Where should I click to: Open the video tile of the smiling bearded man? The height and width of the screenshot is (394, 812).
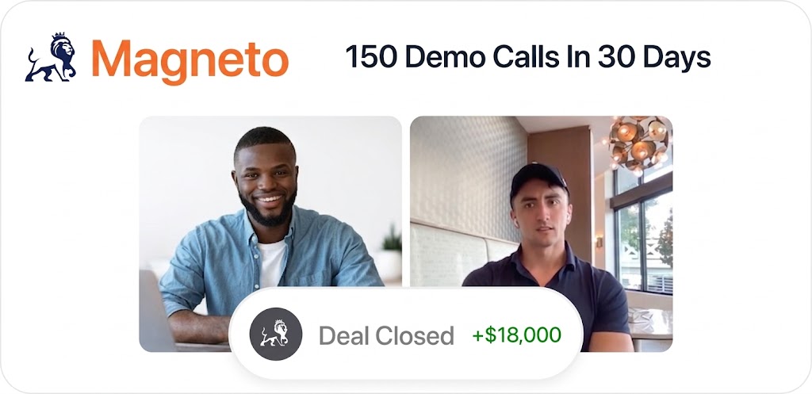click(270, 234)
